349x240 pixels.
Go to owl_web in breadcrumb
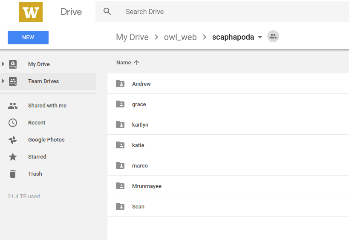pos(180,37)
